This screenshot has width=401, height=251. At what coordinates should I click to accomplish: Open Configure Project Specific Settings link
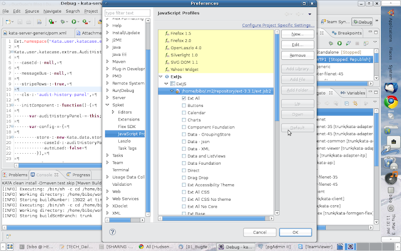click(278, 25)
